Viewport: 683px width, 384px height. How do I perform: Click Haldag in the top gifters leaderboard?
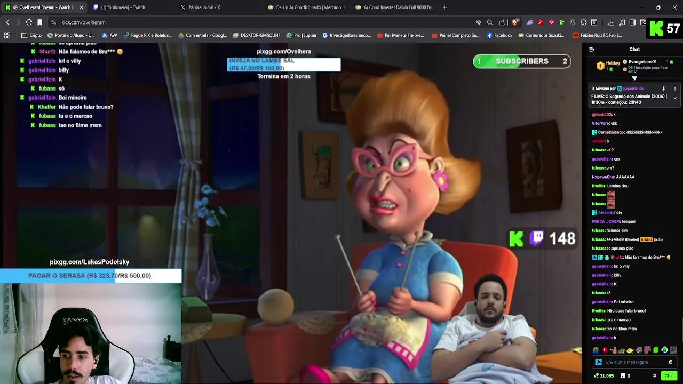(x=613, y=63)
